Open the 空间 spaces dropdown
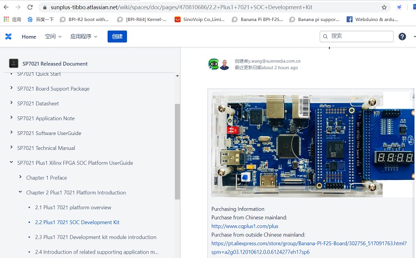Image resolution: width=416 pixels, height=258 pixels. tap(53, 37)
